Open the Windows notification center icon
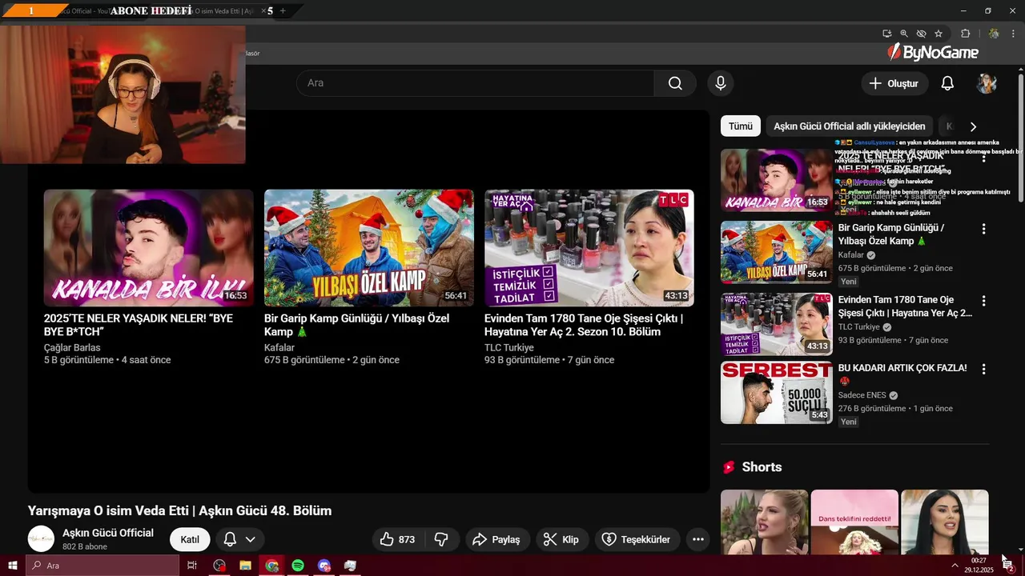The width and height of the screenshot is (1025, 576). (x=1008, y=566)
